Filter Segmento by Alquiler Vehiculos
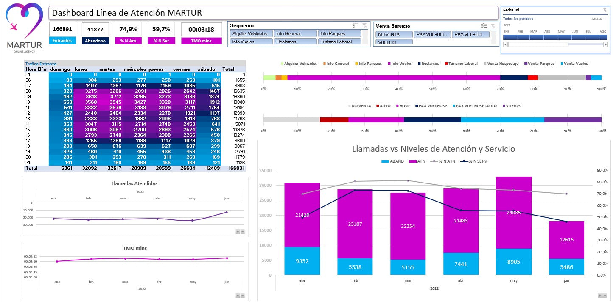Image resolution: width=613 pixels, height=302 pixels. [x=251, y=33]
